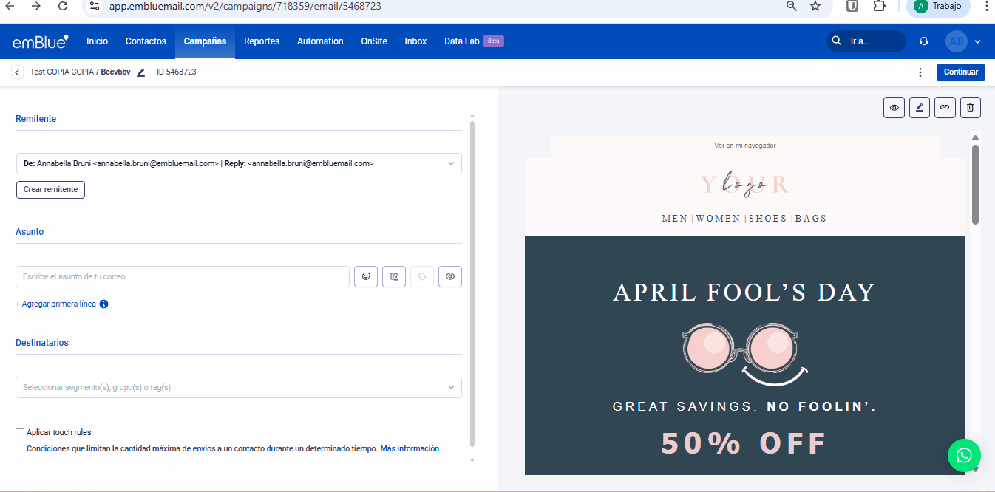Click the email preview vertical scrollbar
995x492 pixels.
(x=975, y=185)
